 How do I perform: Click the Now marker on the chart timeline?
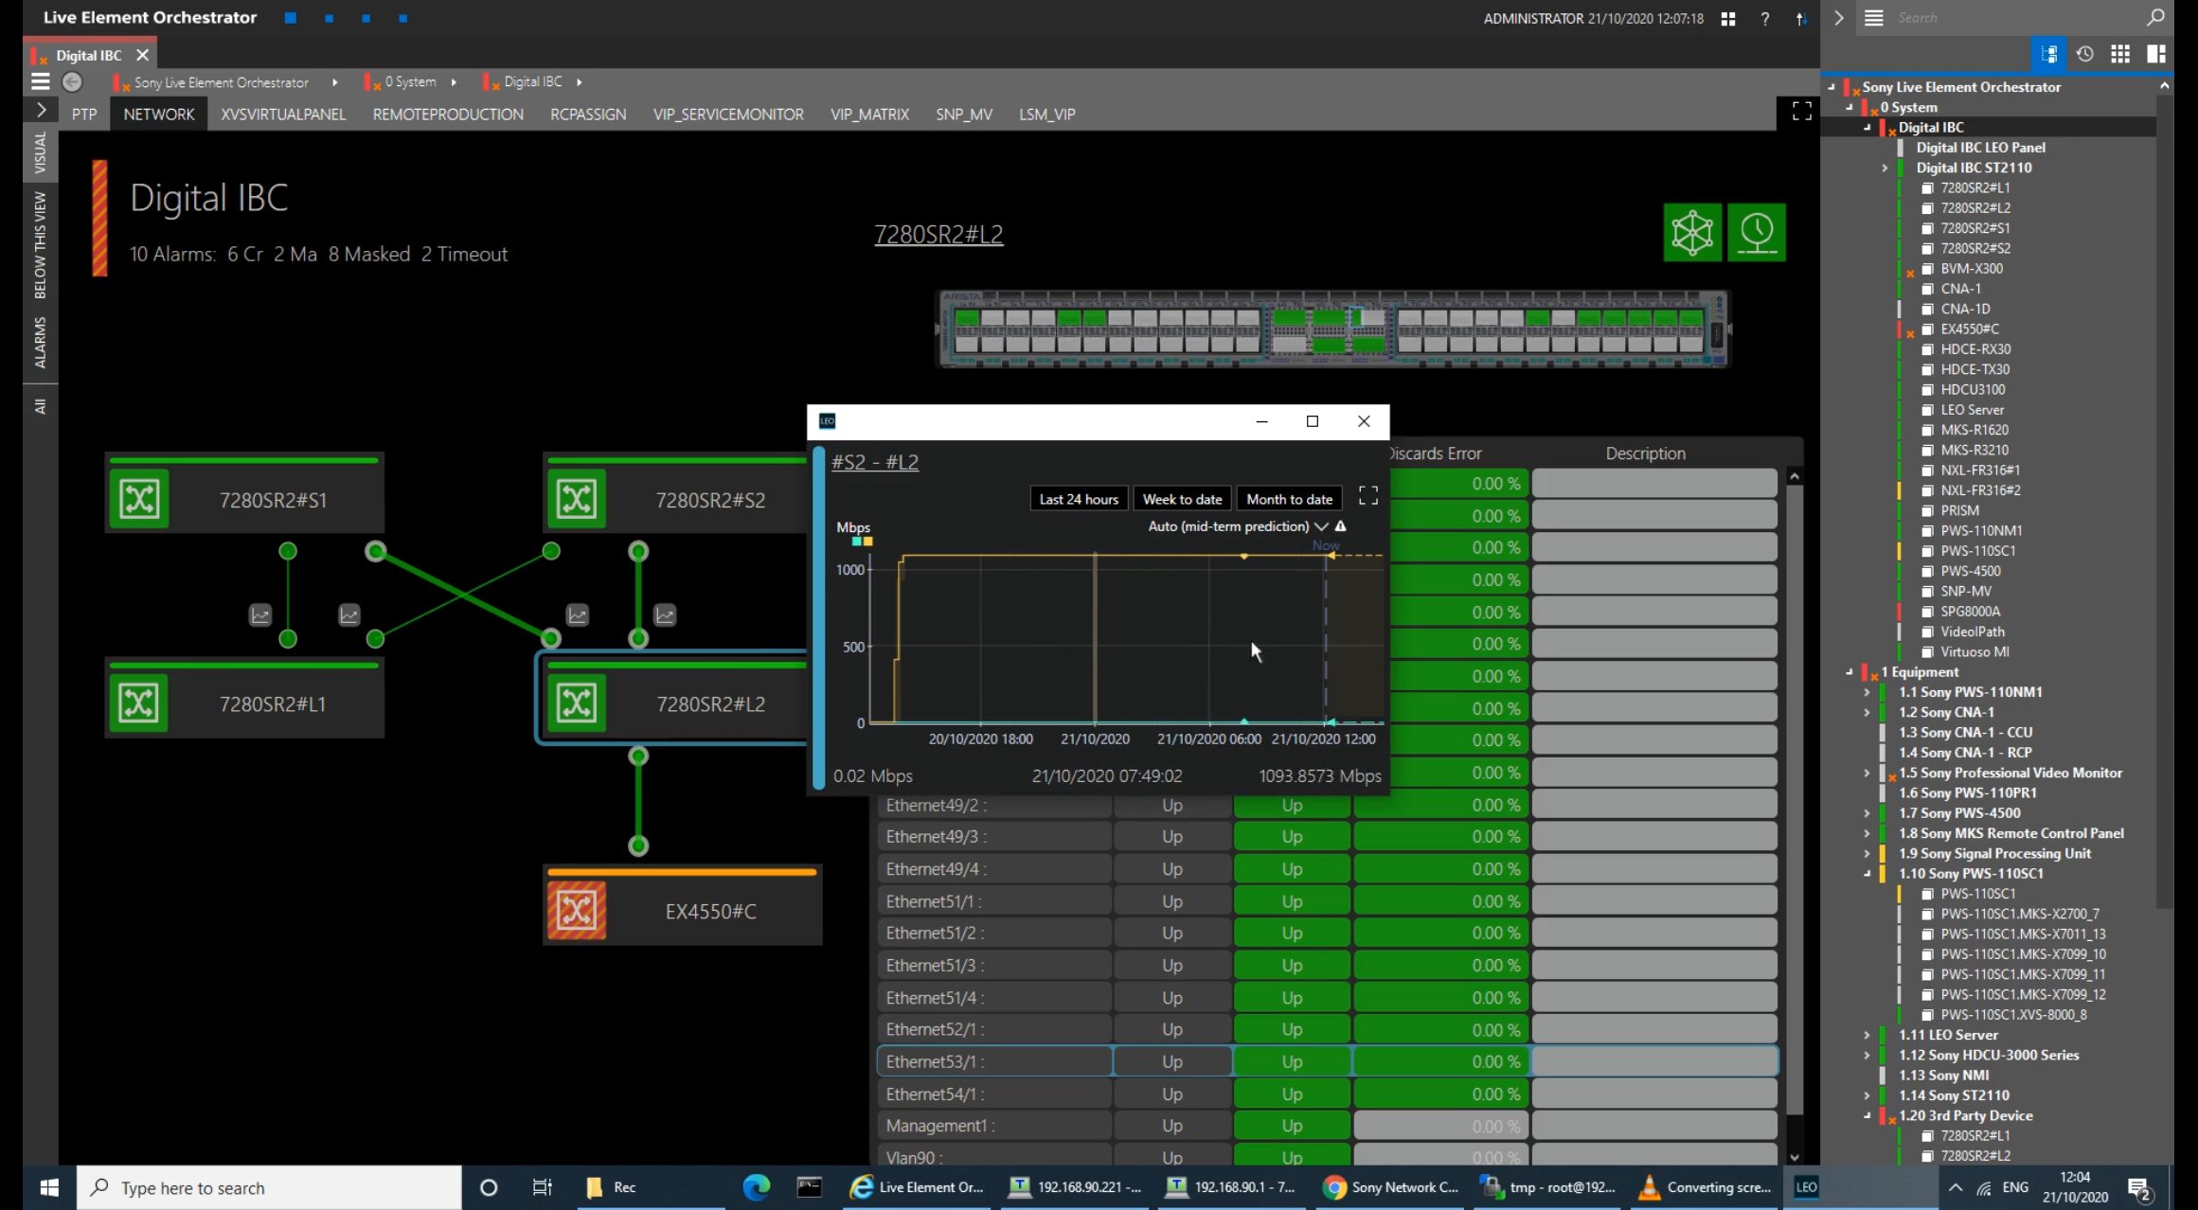[1325, 545]
